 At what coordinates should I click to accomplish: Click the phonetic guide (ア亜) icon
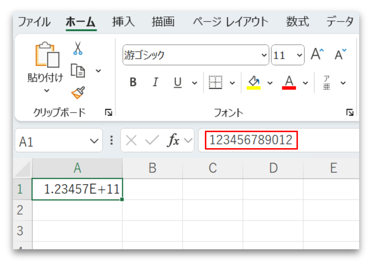click(x=327, y=83)
